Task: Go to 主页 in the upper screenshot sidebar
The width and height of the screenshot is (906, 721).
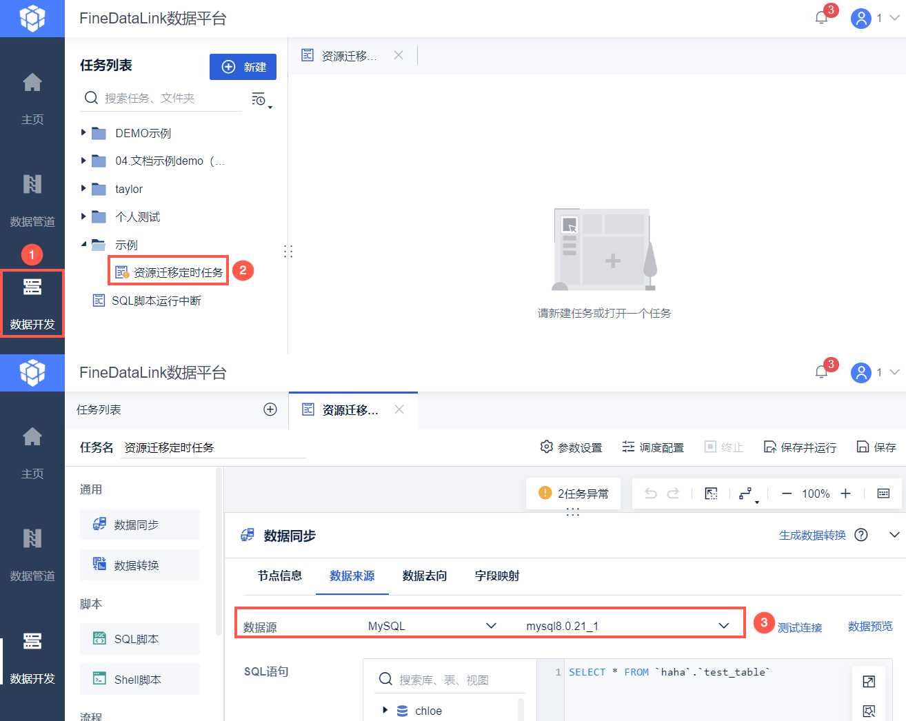Action: [x=32, y=99]
